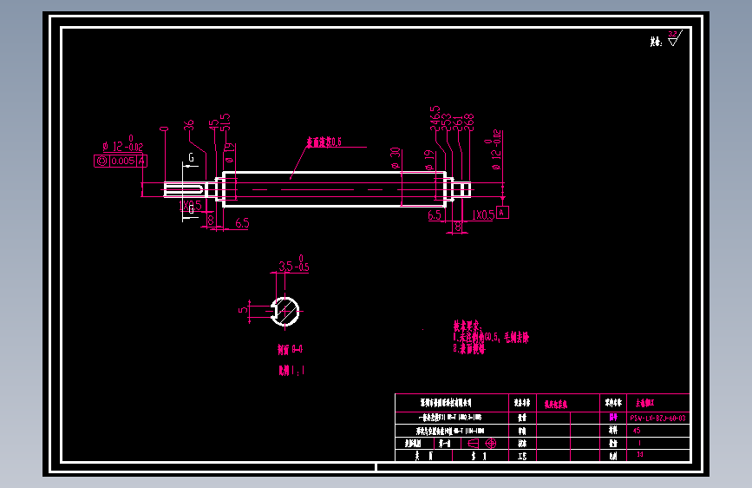Select the 268 position dimension
Viewport: 752px width, 488px height.
pos(469,122)
